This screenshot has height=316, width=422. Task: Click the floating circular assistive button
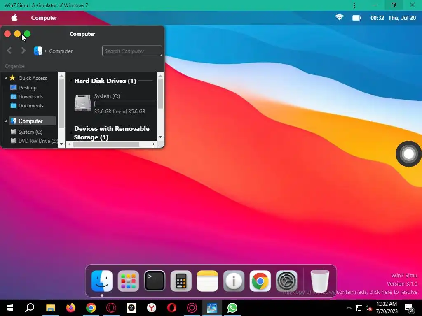(x=408, y=154)
